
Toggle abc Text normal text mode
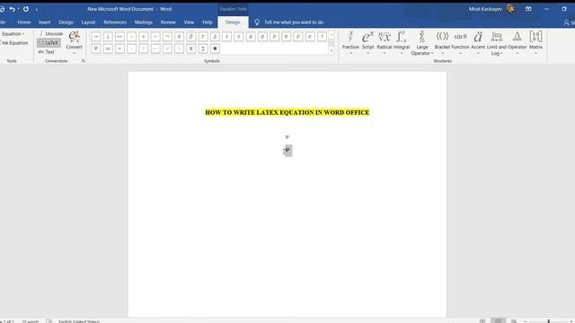47,52
